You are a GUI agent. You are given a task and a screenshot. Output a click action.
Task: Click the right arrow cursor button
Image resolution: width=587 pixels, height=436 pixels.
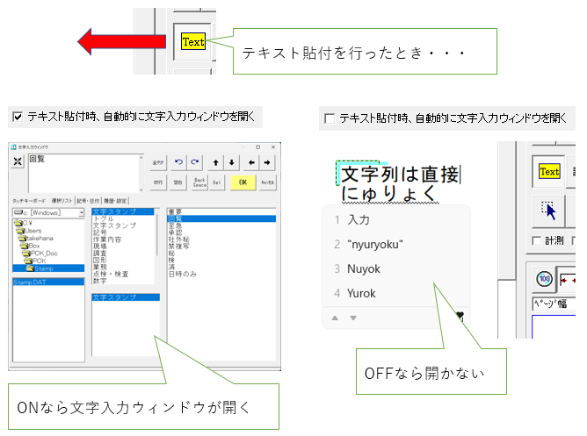(267, 162)
